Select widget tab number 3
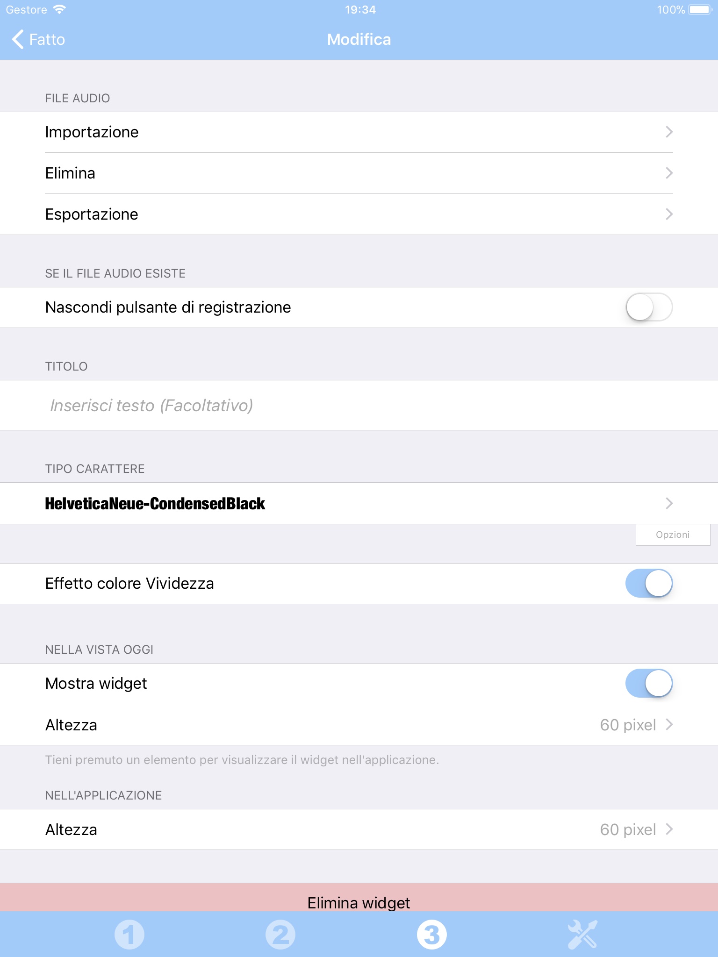 click(x=431, y=935)
